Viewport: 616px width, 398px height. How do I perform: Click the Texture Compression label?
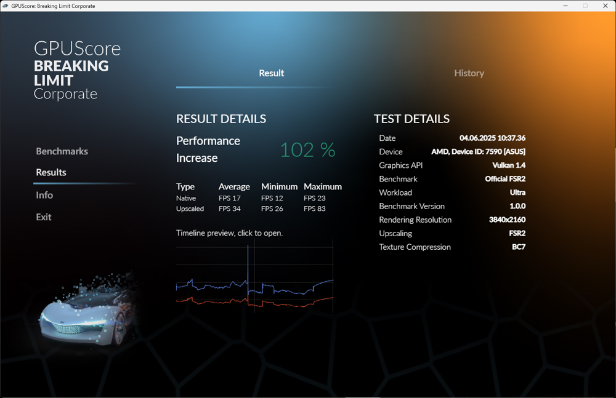[415, 247]
